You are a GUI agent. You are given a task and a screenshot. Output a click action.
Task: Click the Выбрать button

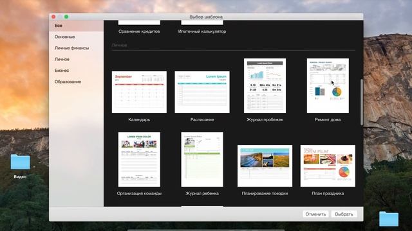point(344,214)
